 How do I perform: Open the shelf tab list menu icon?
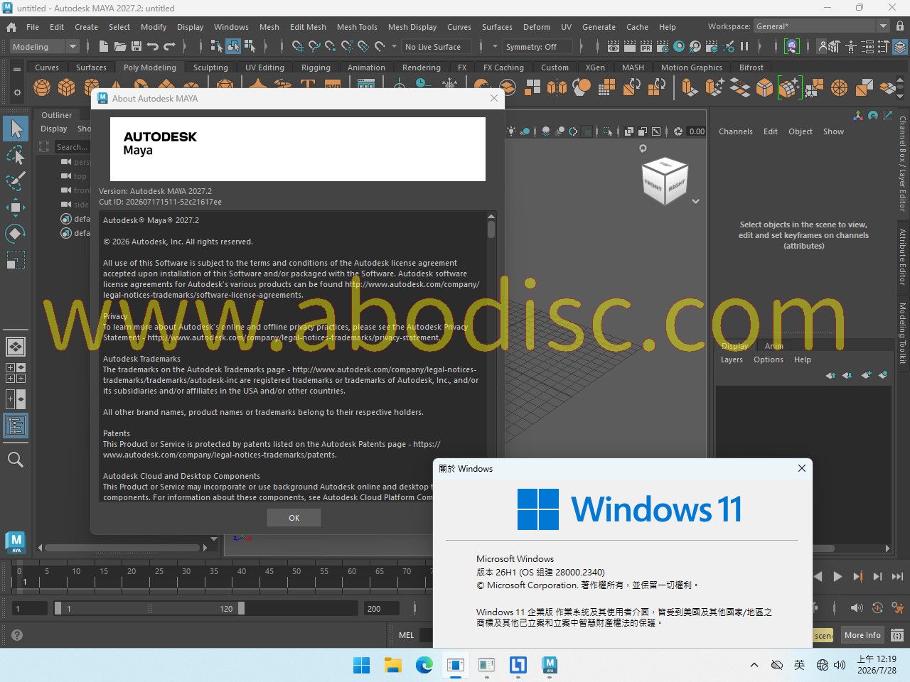click(17, 70)
